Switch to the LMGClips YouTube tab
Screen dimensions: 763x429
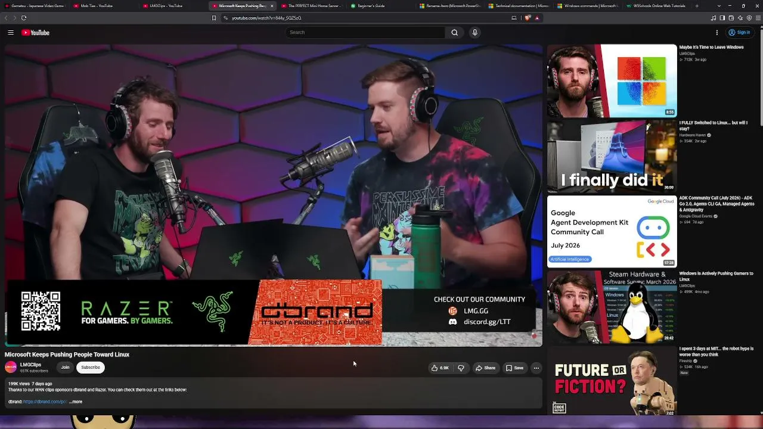pos(173,6)
